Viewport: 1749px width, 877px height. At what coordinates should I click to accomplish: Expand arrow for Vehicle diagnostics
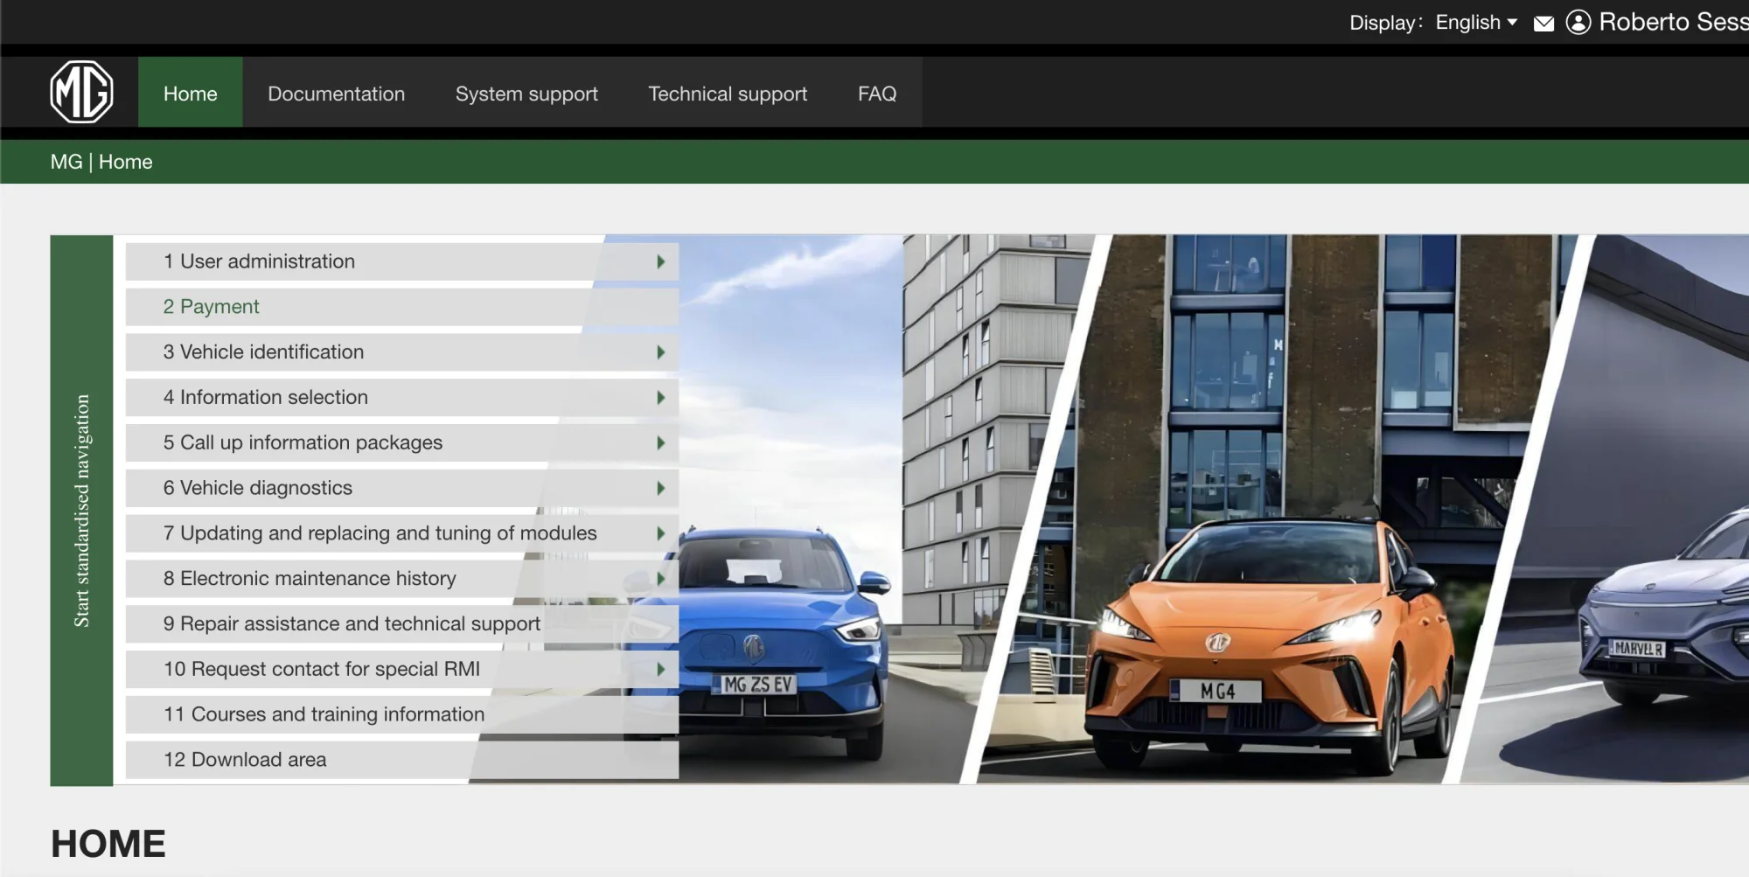point(661,489)
